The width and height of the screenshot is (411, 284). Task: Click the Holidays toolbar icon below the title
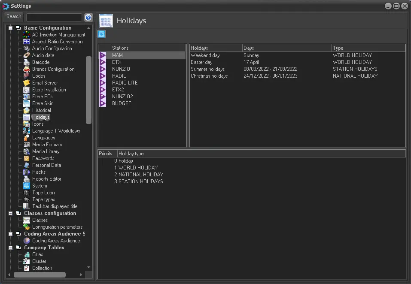coord(102,34)
